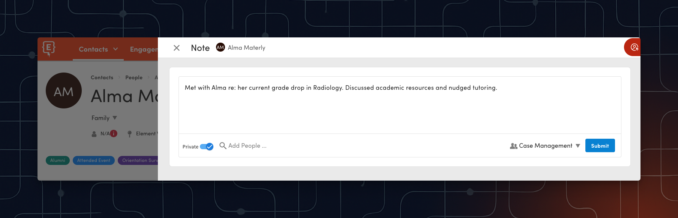Switch to the Engagement tab
This screenshot has height=218, width=678.
click(x=144, y=49)
